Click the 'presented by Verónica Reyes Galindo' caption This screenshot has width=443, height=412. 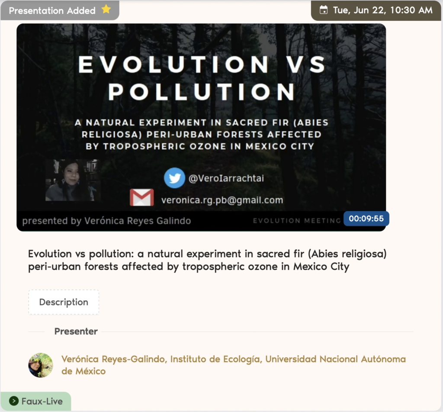click(x=106, y=221)
